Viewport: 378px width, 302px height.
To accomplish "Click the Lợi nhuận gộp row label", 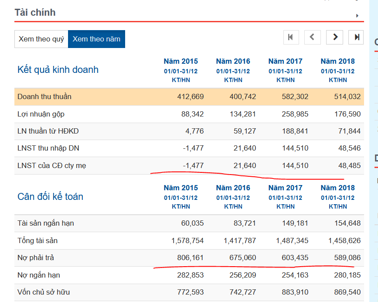I will 41,114.
